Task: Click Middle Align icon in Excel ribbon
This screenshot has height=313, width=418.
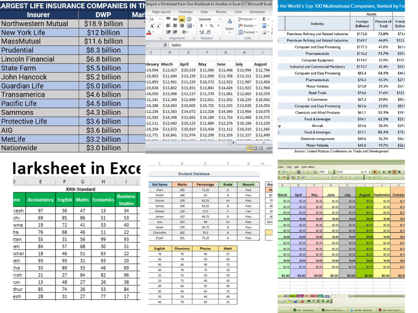Action: [x=175, y=19]
